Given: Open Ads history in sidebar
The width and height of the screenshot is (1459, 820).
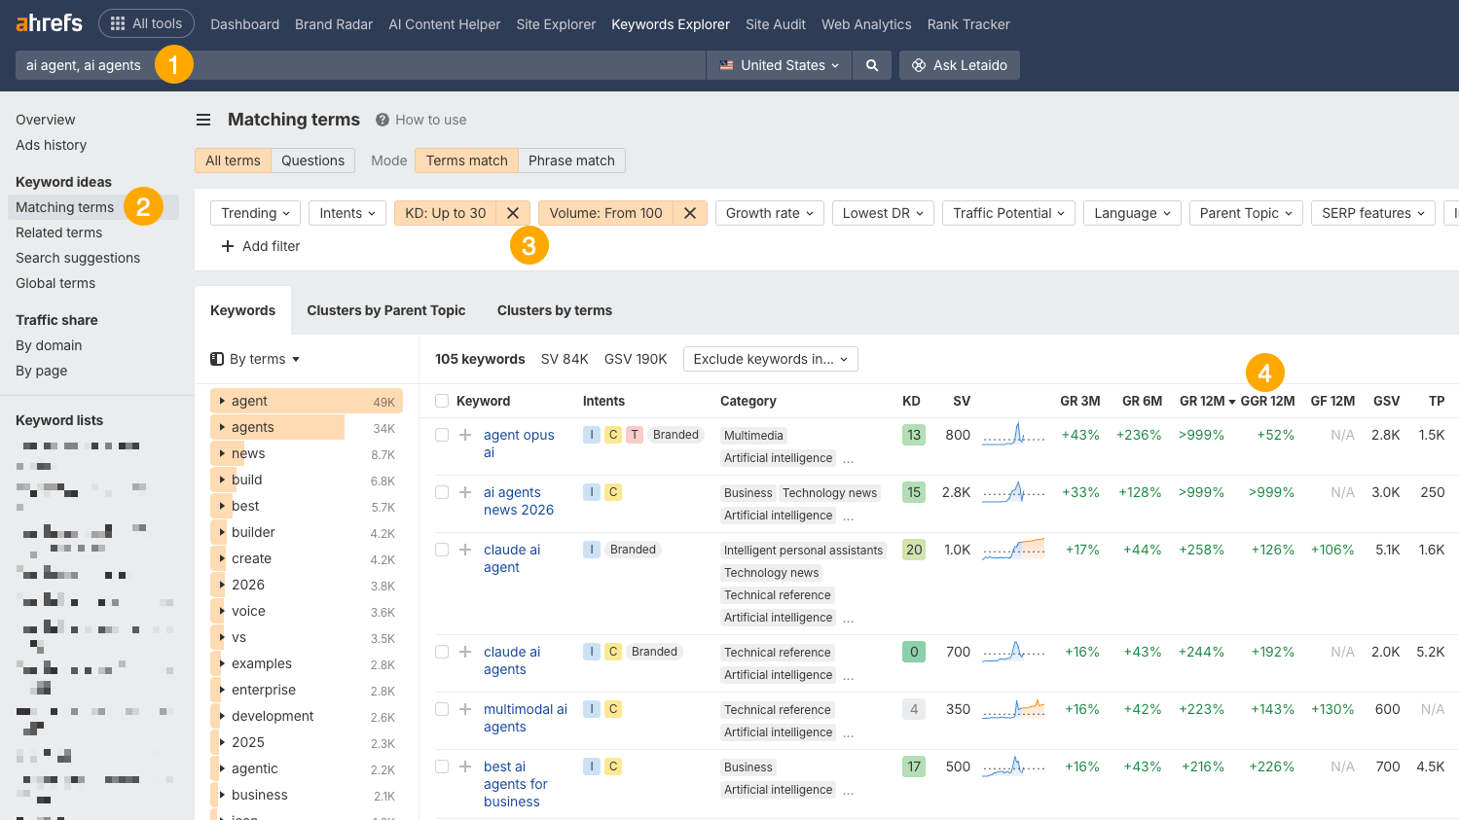Looking at the screenshot, I should pos(51,145).
